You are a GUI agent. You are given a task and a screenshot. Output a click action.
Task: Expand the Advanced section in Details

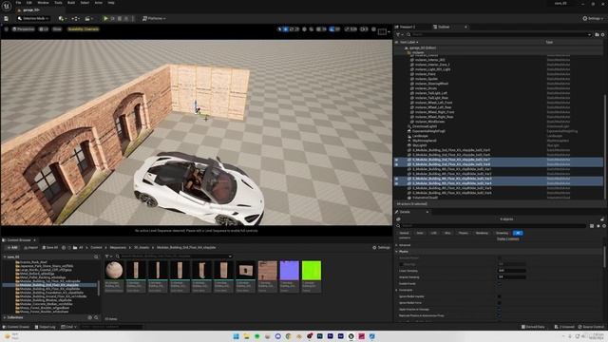[x=397, y=245]
